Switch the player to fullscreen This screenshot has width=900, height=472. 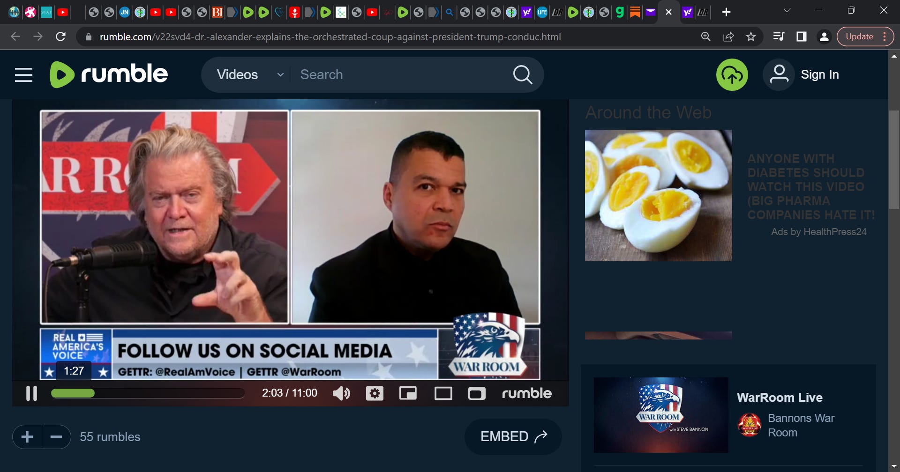(477, 393)
